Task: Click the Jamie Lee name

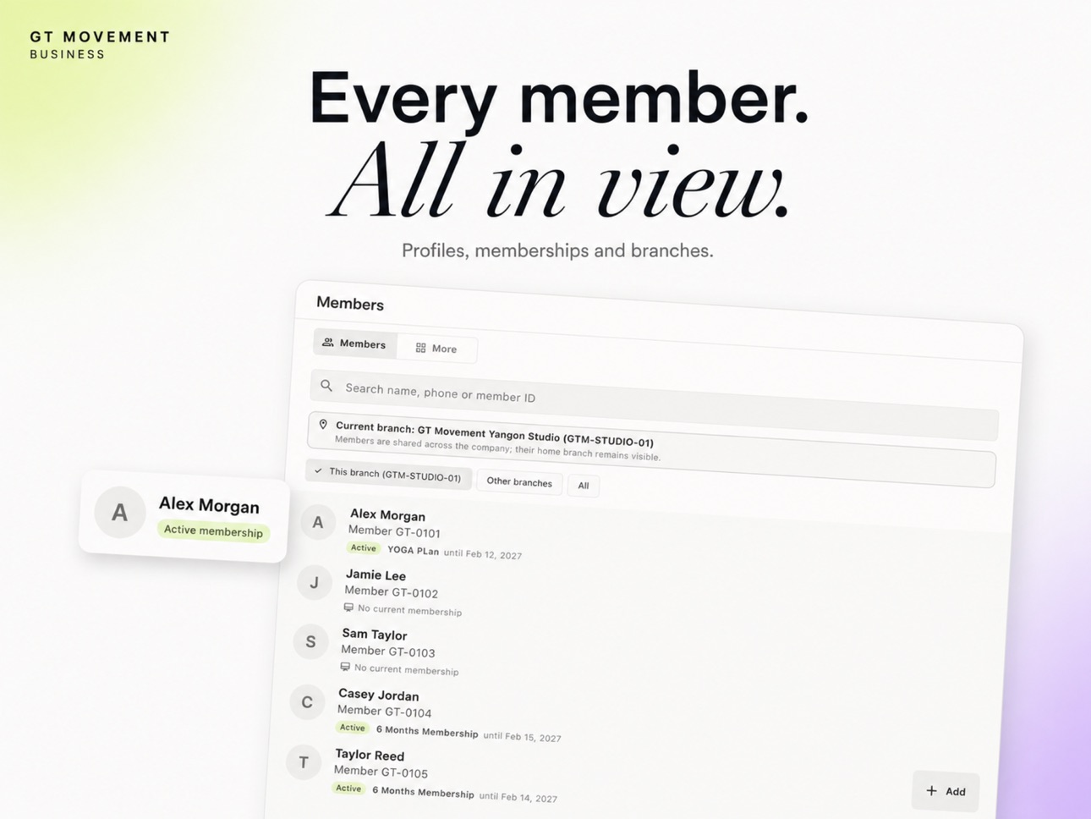Action: coord(376,575)
